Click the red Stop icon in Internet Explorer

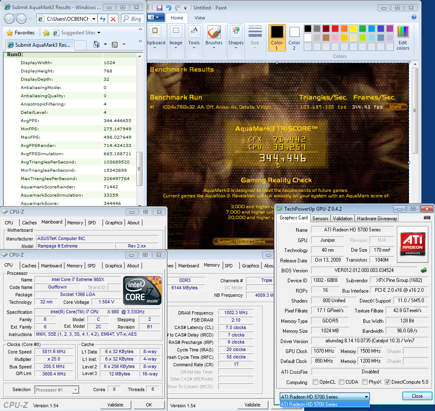(x=113, y=19)
